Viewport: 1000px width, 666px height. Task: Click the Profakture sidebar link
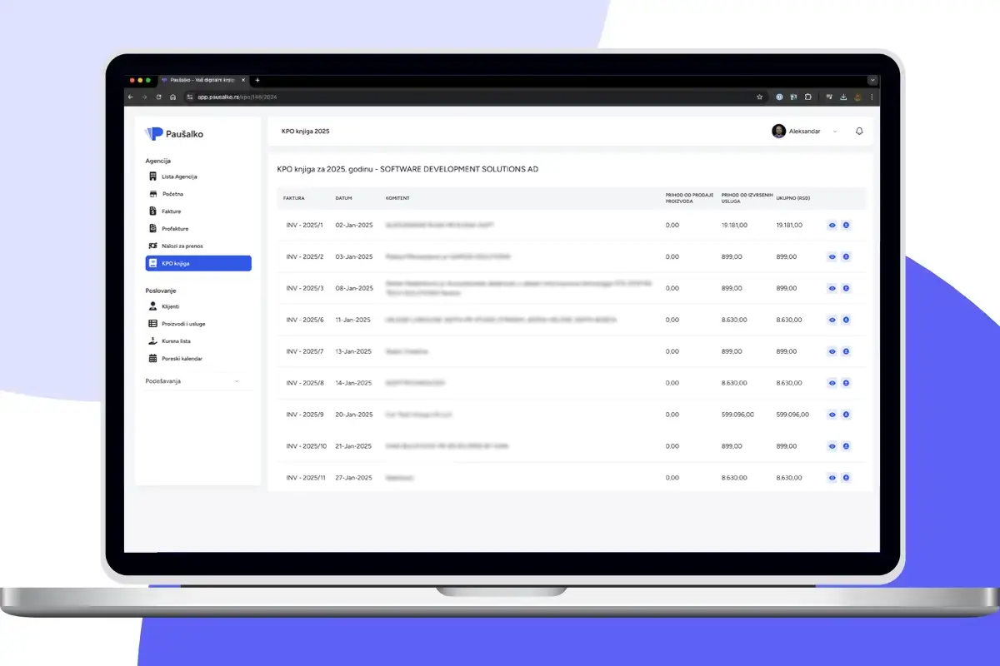point(175,228)
